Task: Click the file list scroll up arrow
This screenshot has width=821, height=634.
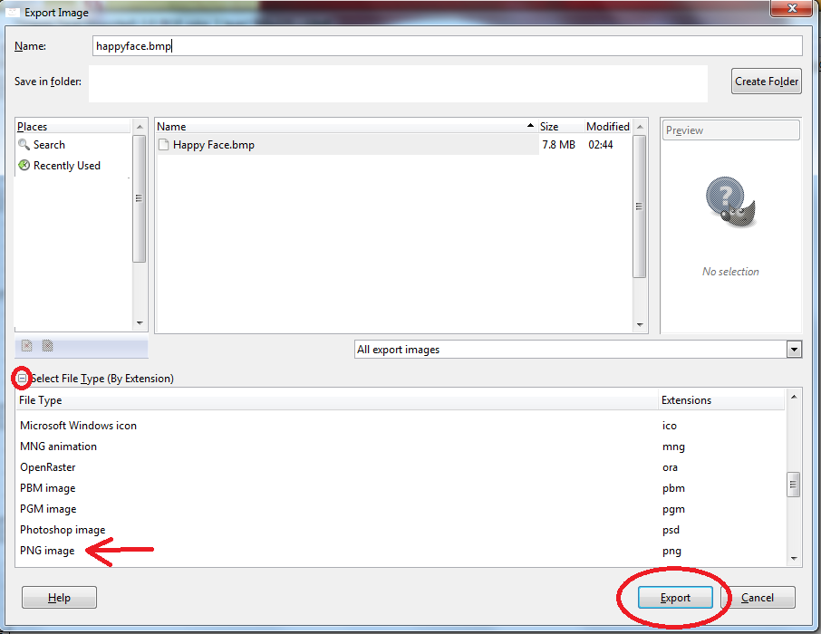Action: [x=640, y=127]
